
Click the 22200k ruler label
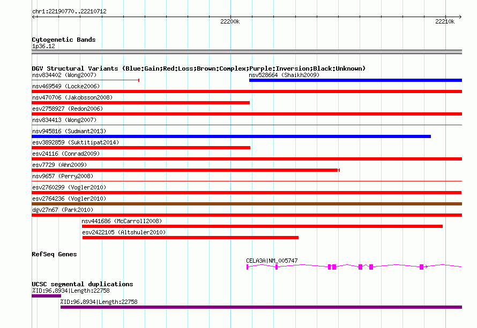pyautogui.click(x=230, y=21)
